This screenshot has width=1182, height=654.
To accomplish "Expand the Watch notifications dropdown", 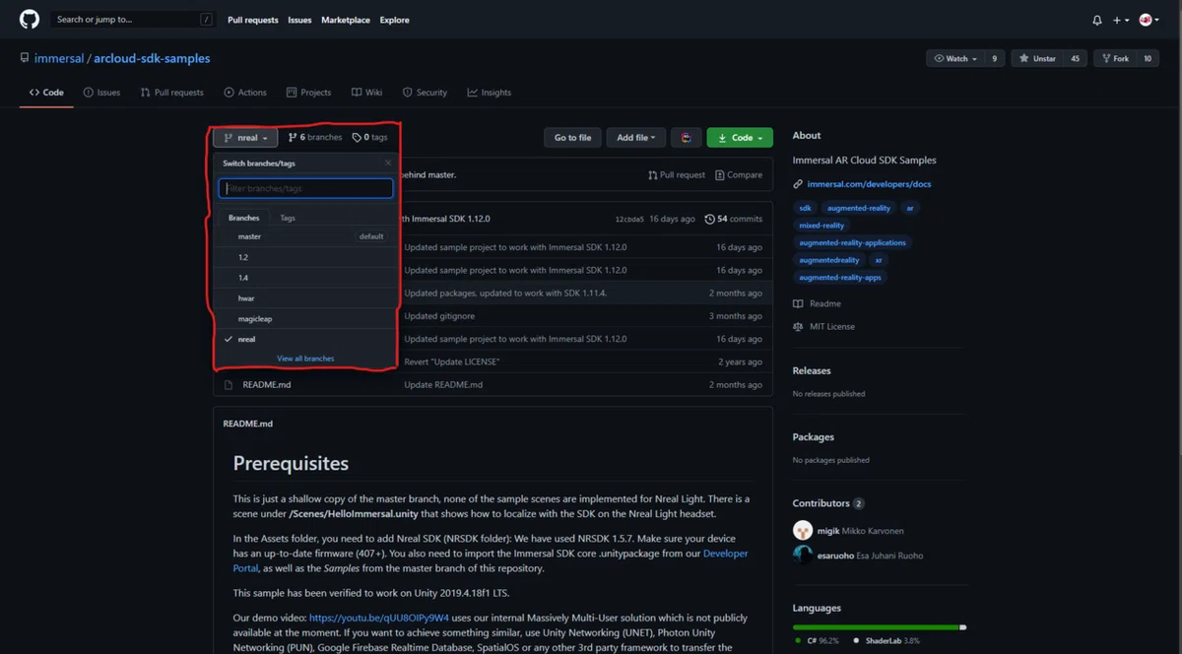I will click(955, 59).
